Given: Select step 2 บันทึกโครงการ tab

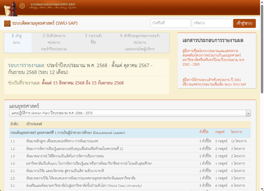Looking at the screenshot, I should (54, 42).
